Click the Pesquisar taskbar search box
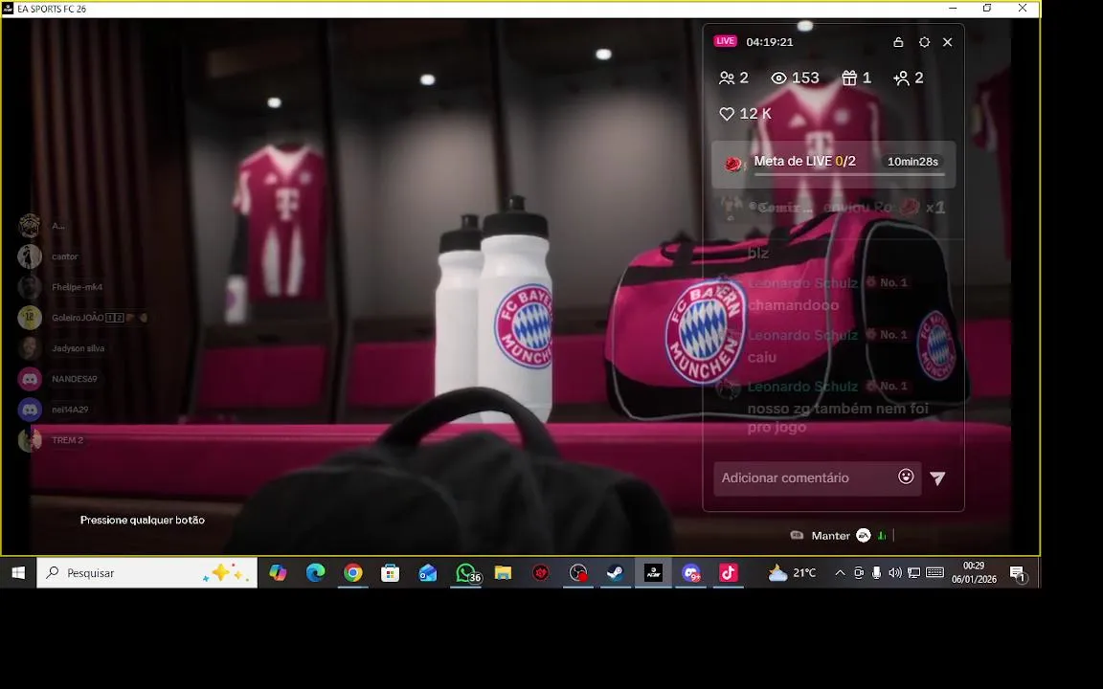This screenshot has width=1103, height=689. point(147,573)
